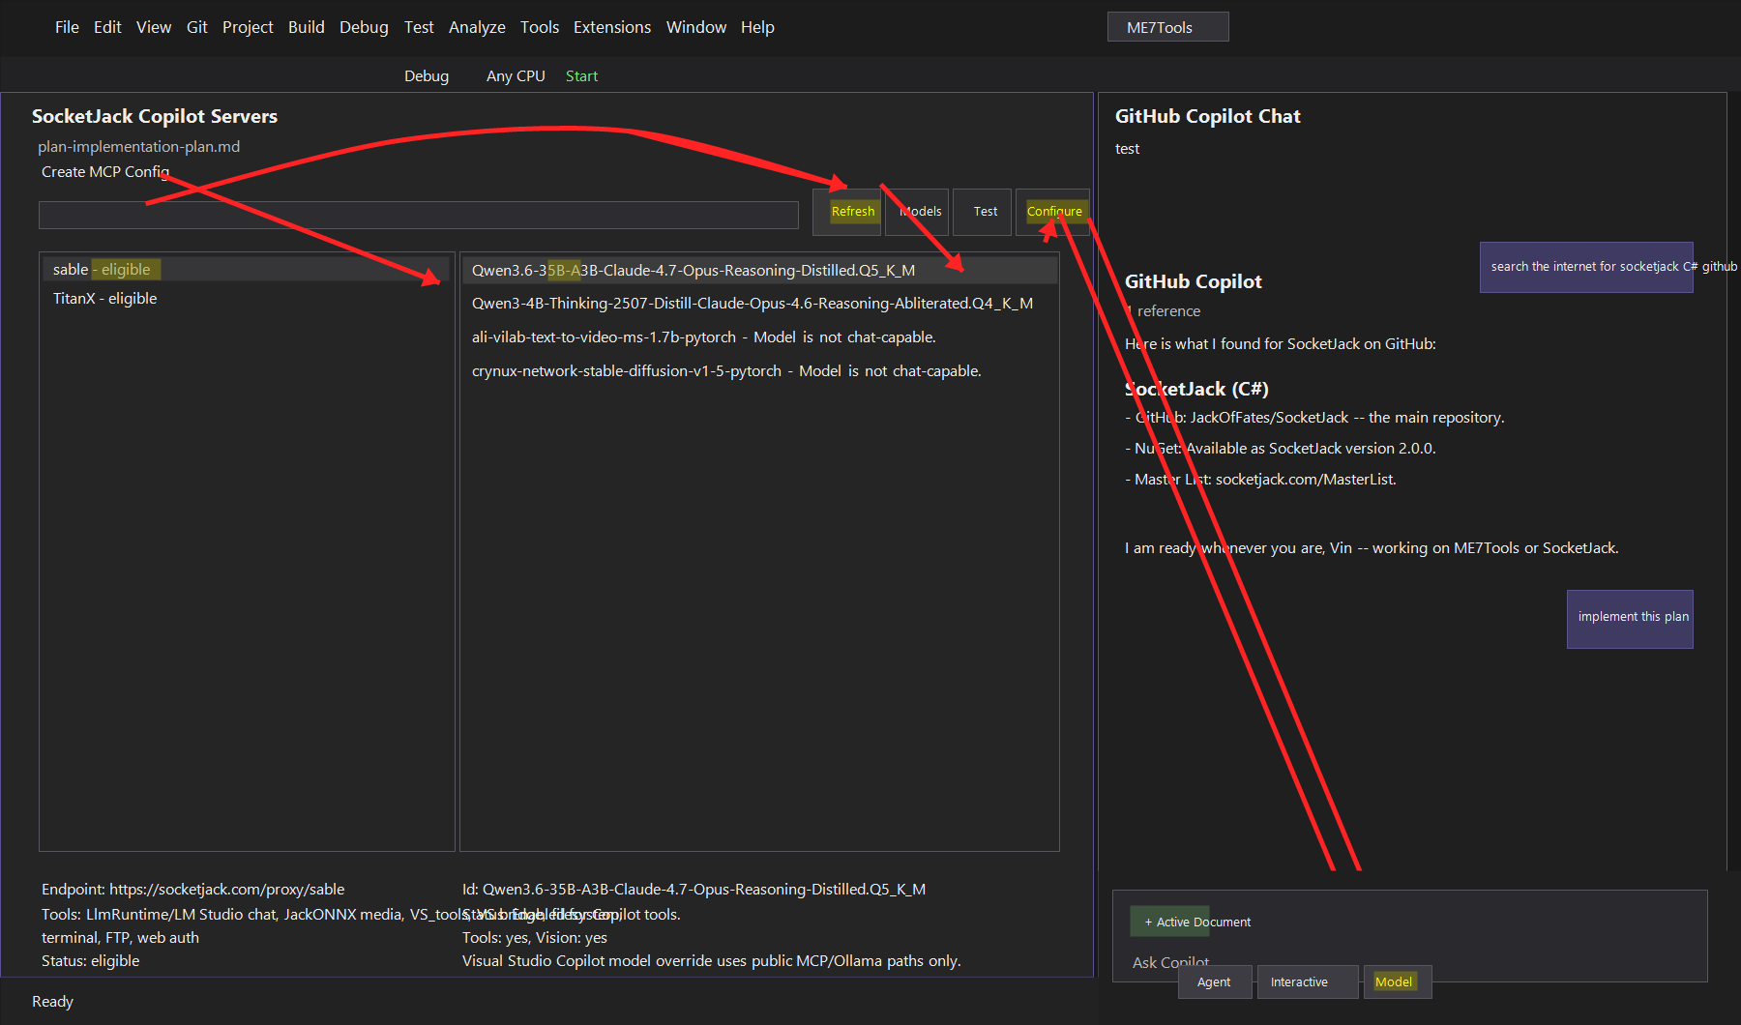1741x1025 pixels.
Task: Select Qwen3.6-35B-A3B Claude-4.7 Q5_K_M model
Action: (x=759, y=270)
